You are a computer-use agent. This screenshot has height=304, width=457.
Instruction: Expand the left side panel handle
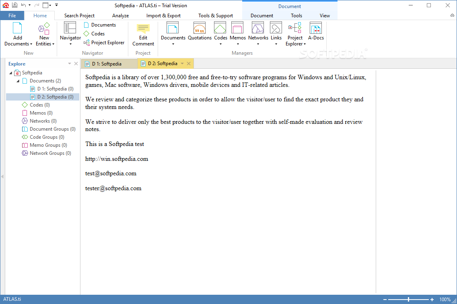2,177
